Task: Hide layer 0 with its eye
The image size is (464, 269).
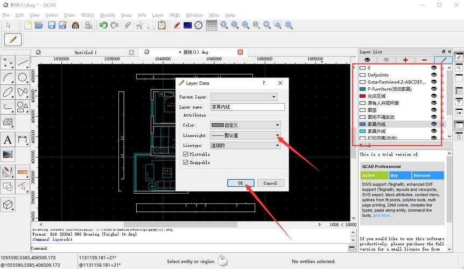Action: coord(434,68)
